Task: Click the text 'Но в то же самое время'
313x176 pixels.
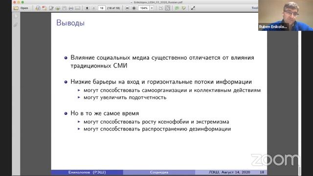Action: [x=105, y=113]
